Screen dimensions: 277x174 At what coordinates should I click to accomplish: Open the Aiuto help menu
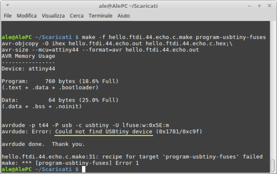(123, 16)
